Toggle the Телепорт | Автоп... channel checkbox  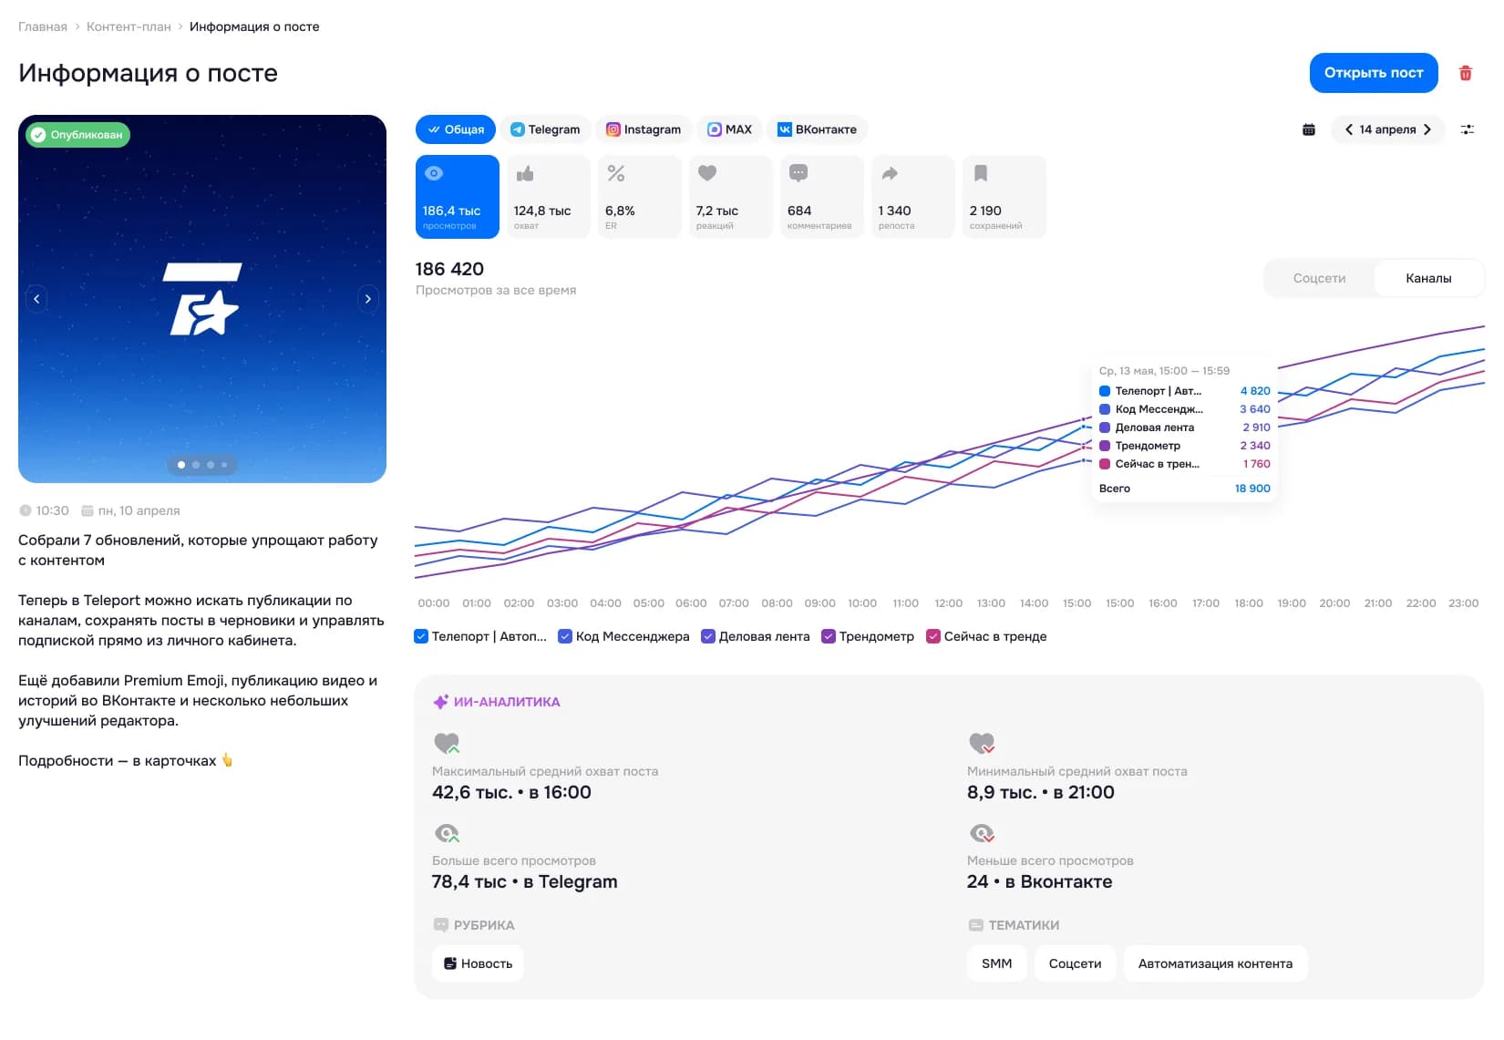421,636
